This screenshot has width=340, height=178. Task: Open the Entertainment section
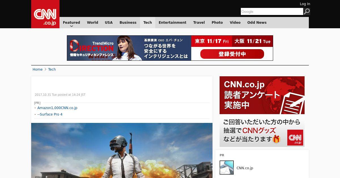click(x=173, y=23)
